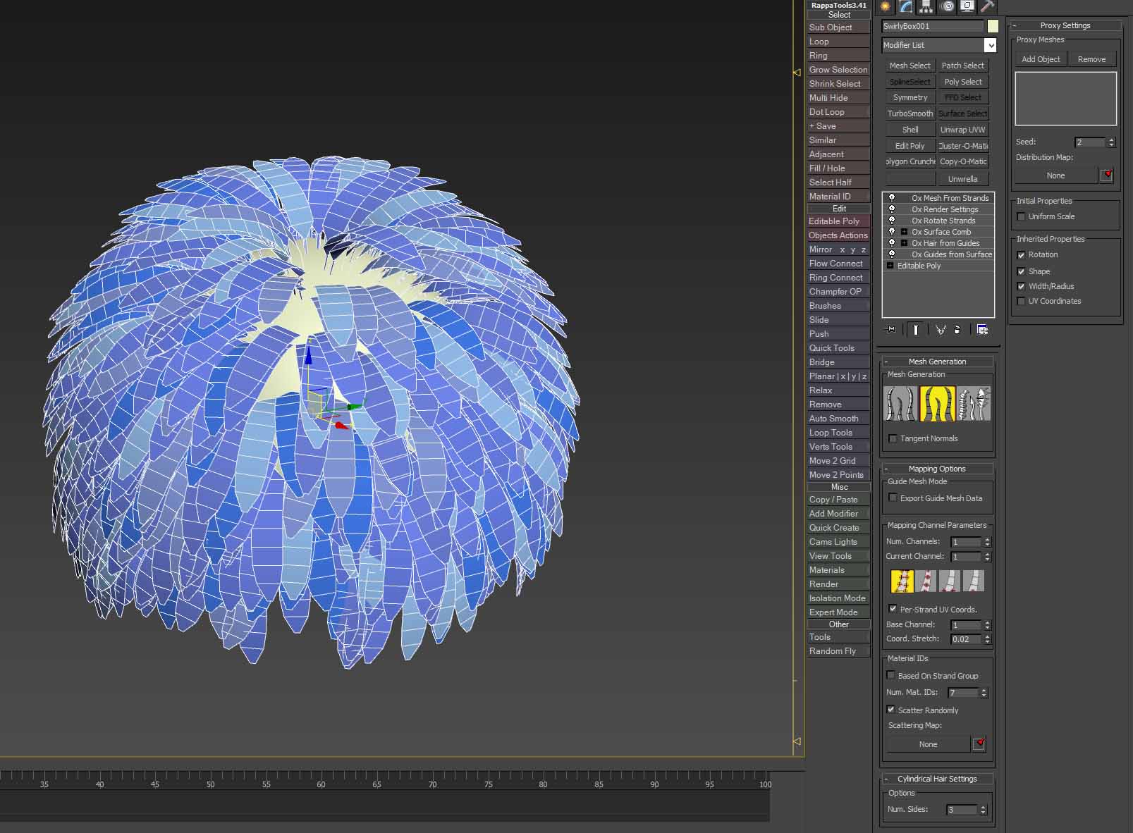Enable the Tangent Normals checkbox
This screenshot has width=1133, height=833.
893,438
